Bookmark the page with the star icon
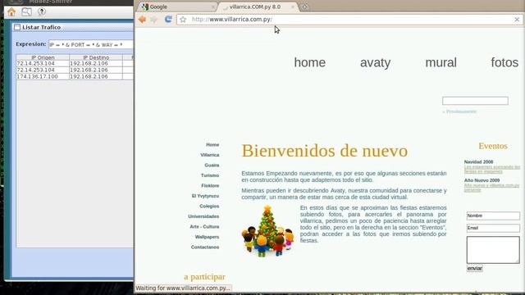This screenshot has width=525, height=295. click(183, 20)
